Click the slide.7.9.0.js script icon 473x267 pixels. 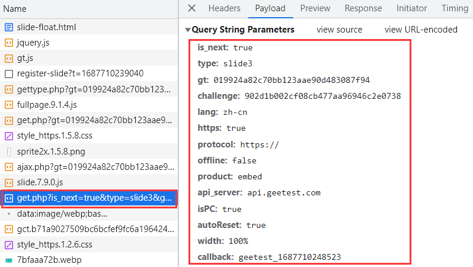pos(9,182)
